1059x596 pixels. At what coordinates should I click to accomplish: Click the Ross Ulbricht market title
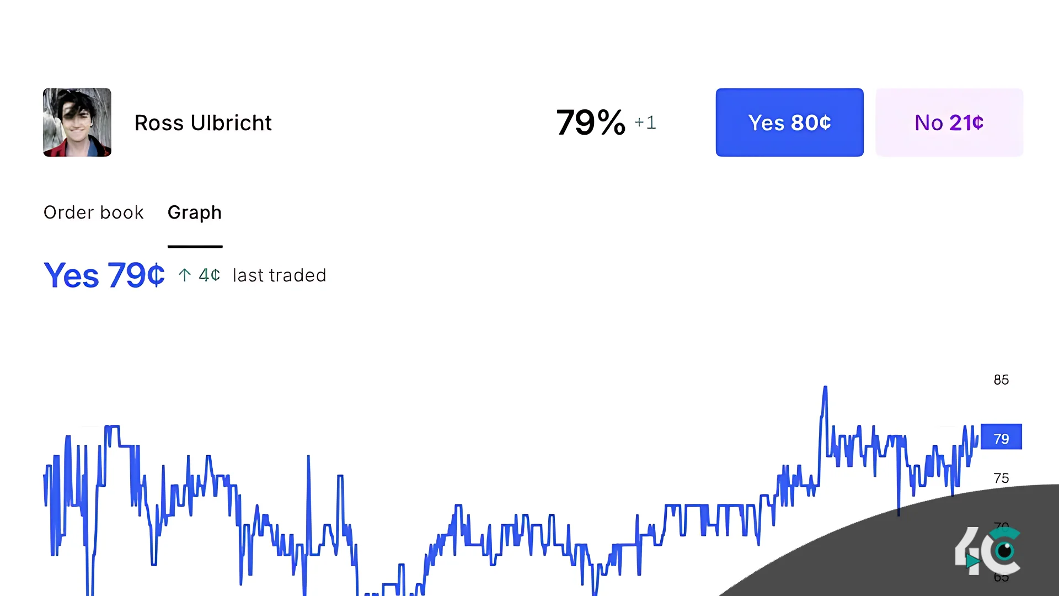[203, 123]
